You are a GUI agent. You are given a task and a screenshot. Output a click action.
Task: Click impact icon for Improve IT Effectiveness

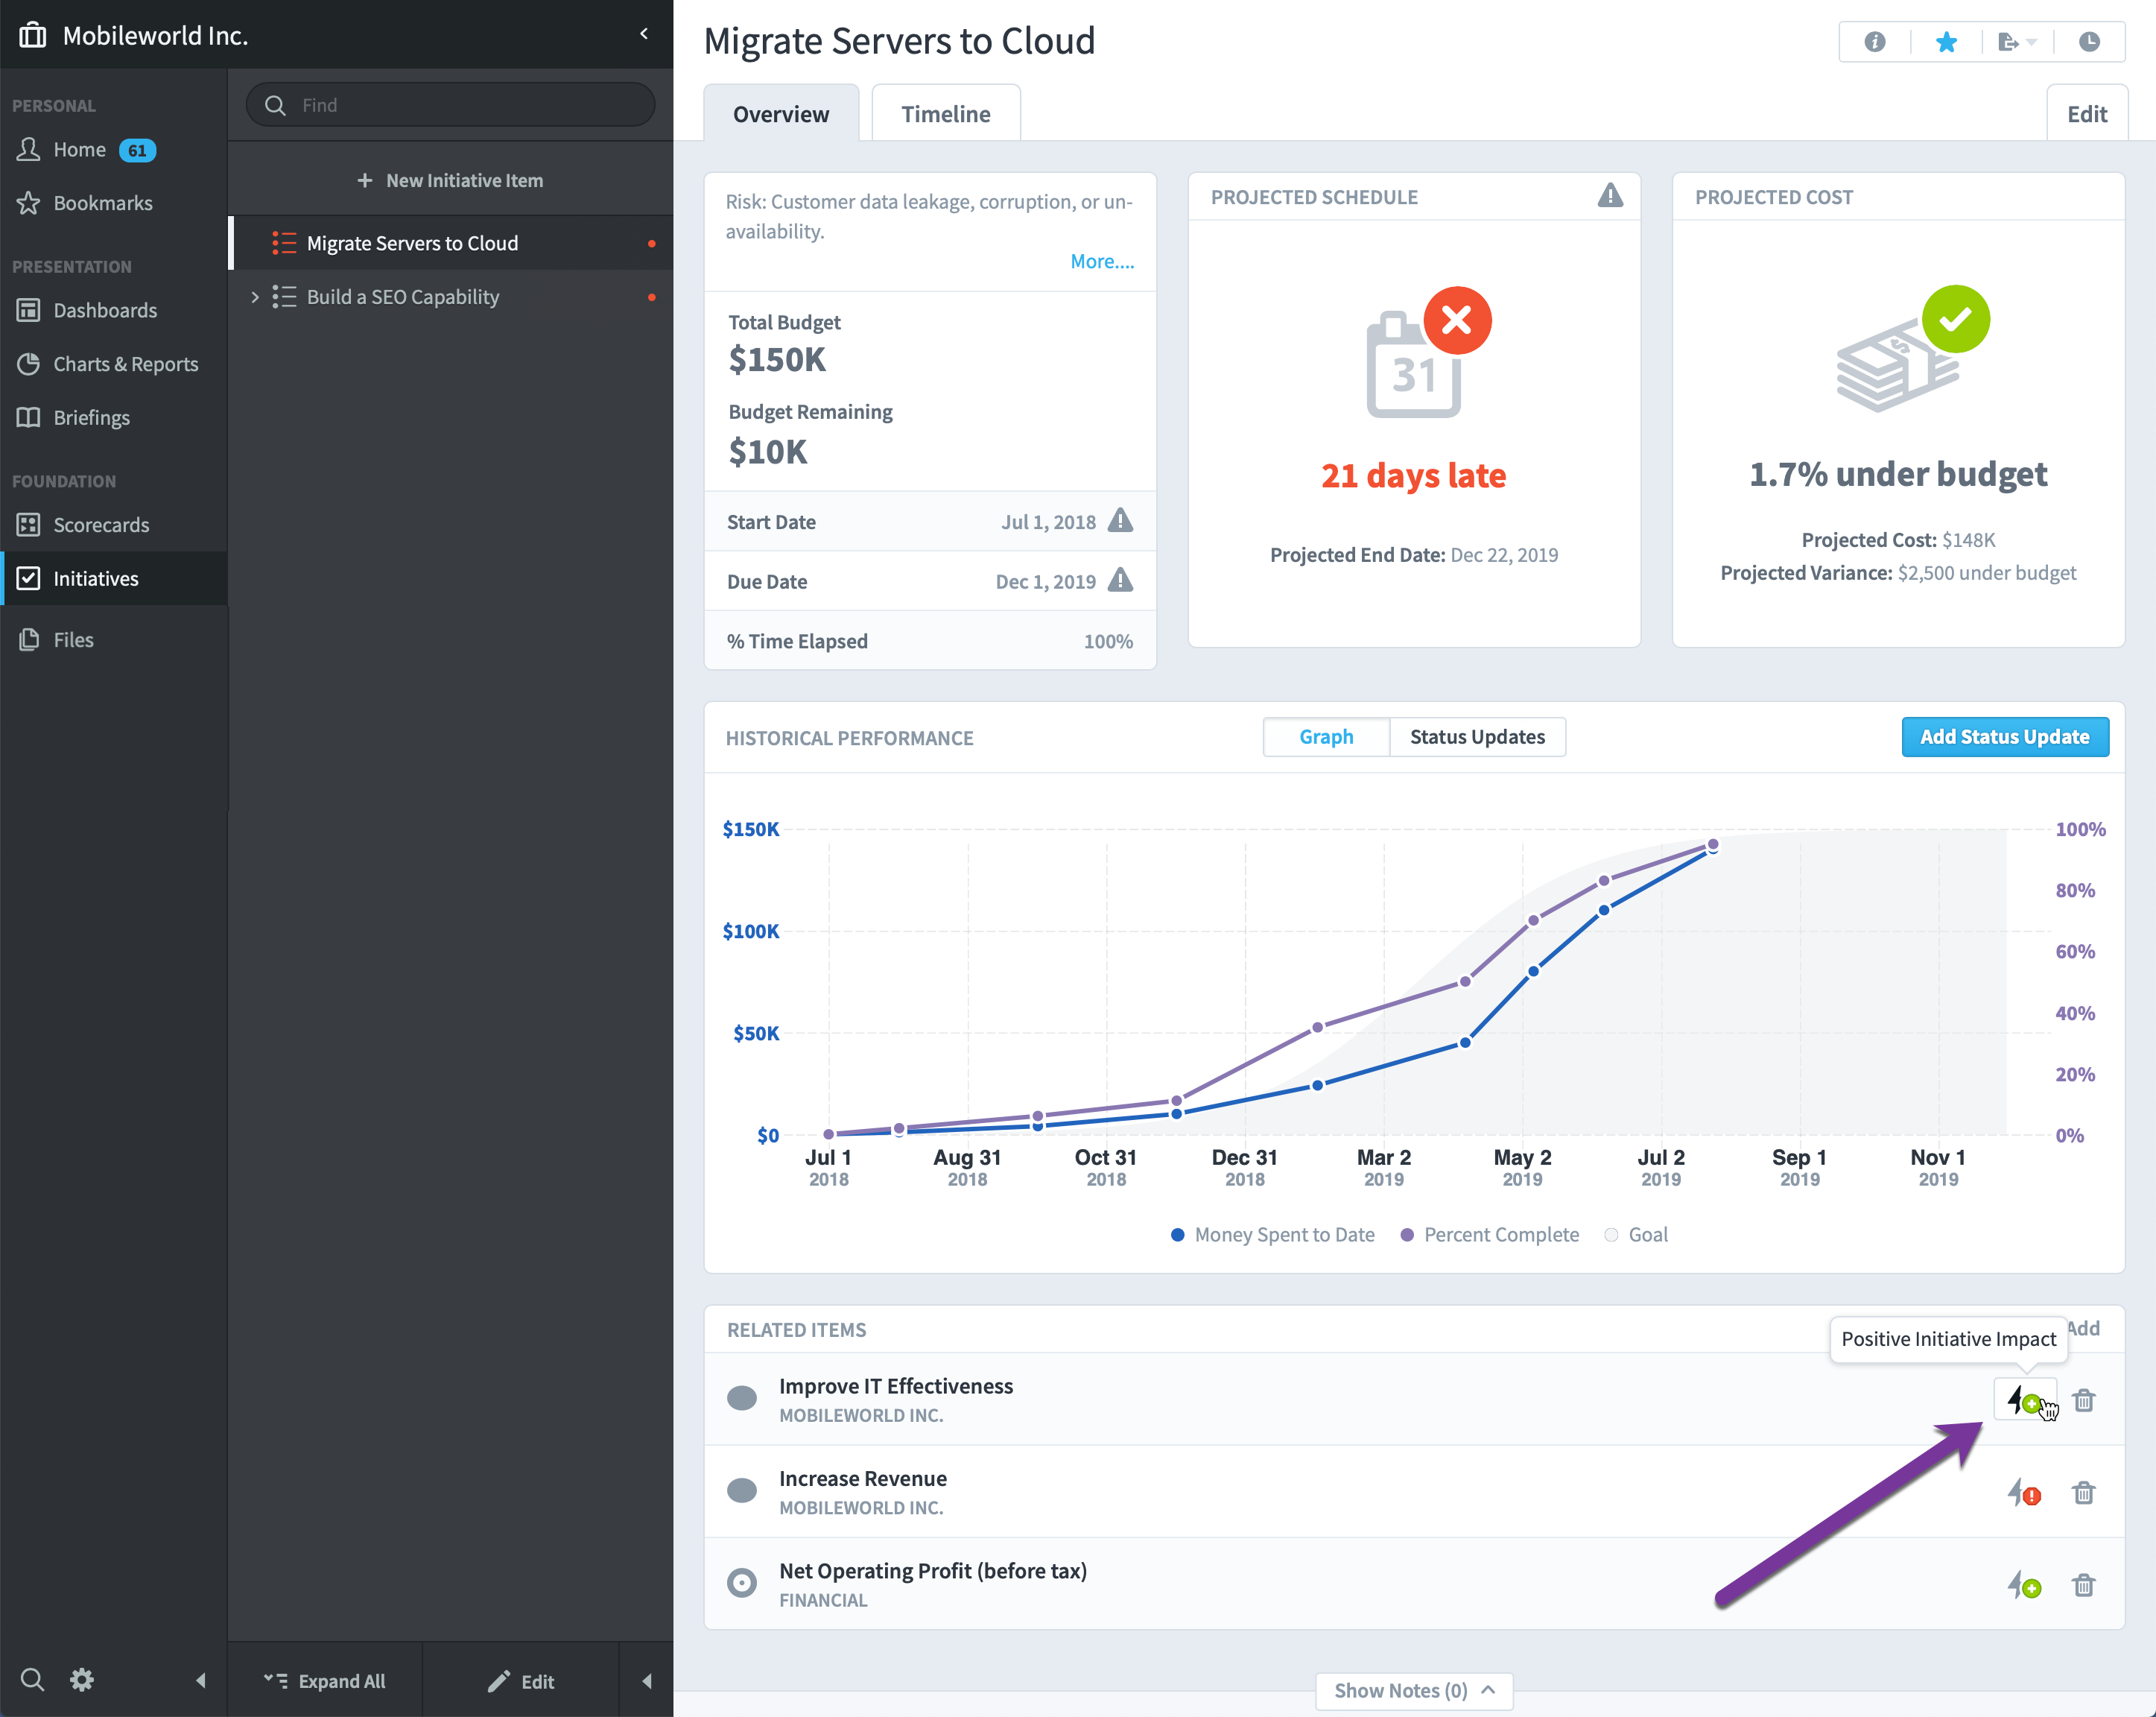click(2025, 1400)
